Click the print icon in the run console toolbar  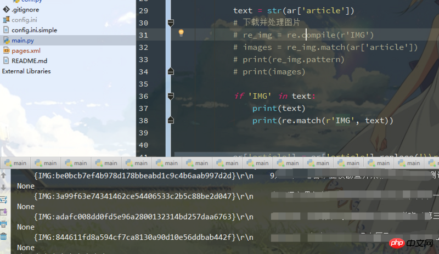pos(4,224)
